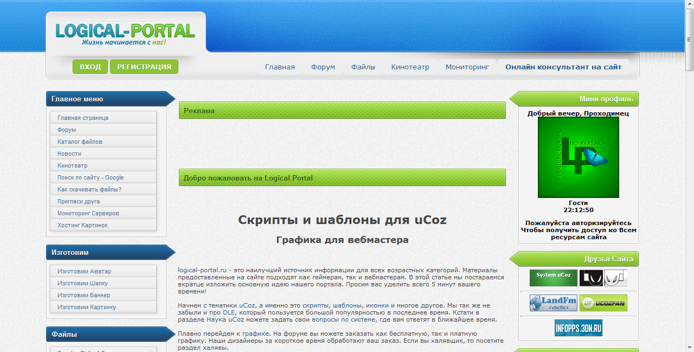This screenshot has height=352, width=694.
Task: Click the Добро пожаловать на Logical Portal header
Action: click(x=342, y=178)
